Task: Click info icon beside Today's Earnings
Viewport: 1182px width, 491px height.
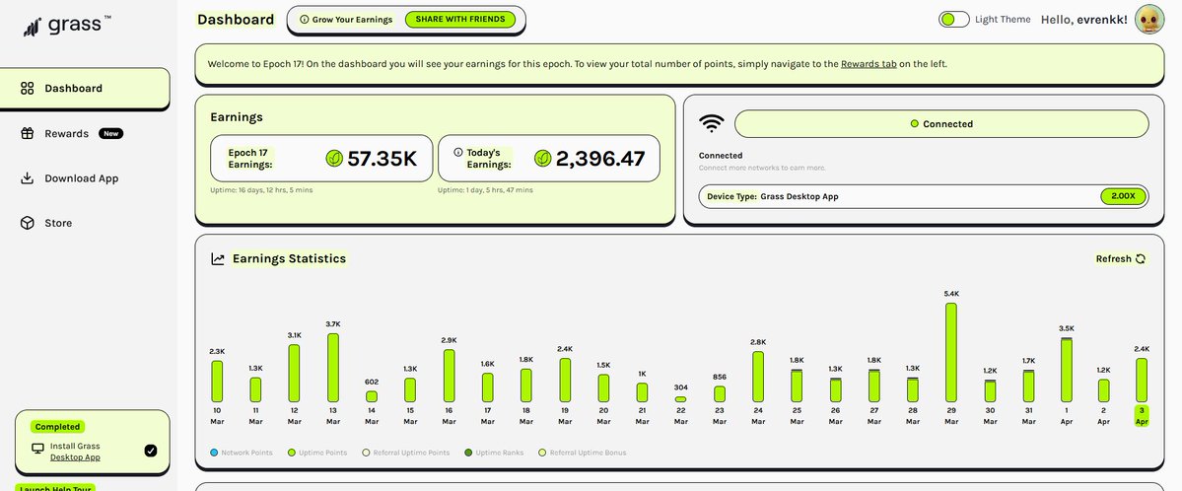Action: pos(458,153)
